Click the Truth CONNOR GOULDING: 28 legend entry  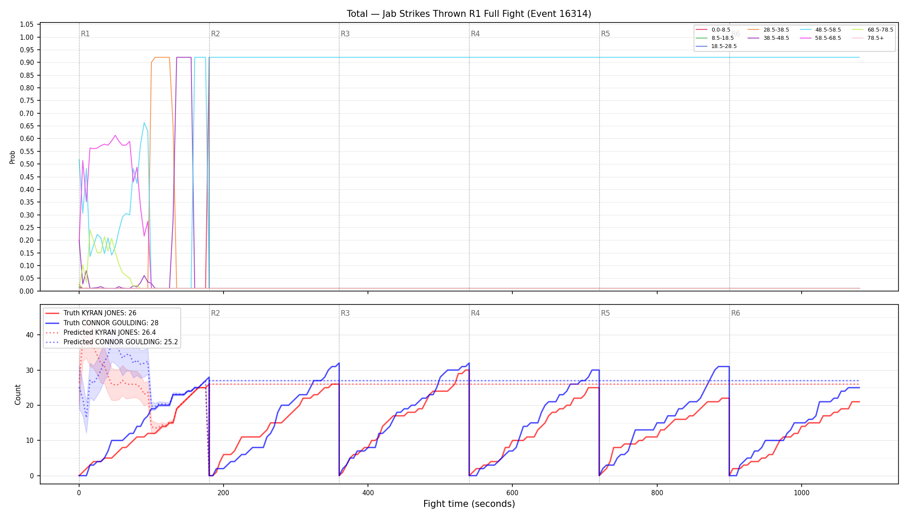pos(102,323)
